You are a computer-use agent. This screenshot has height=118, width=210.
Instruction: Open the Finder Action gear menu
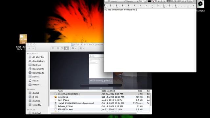(x=73, y=48)
